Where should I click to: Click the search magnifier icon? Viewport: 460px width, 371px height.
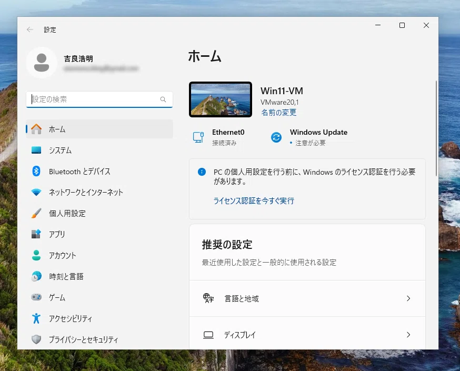point(163,99)
